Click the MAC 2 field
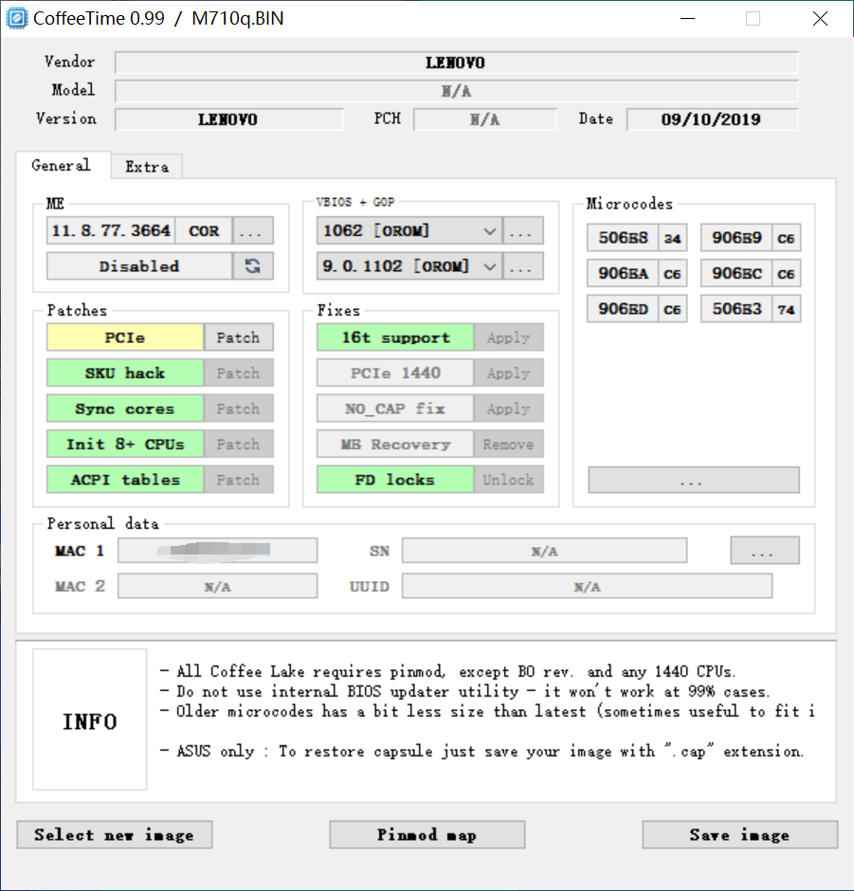The width and height of the screenshot is (854, 891). coord(218,586)
